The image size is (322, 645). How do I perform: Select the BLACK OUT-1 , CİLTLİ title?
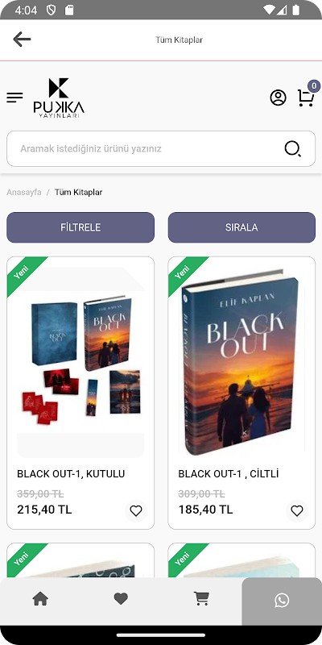click(x=229, y=474)
